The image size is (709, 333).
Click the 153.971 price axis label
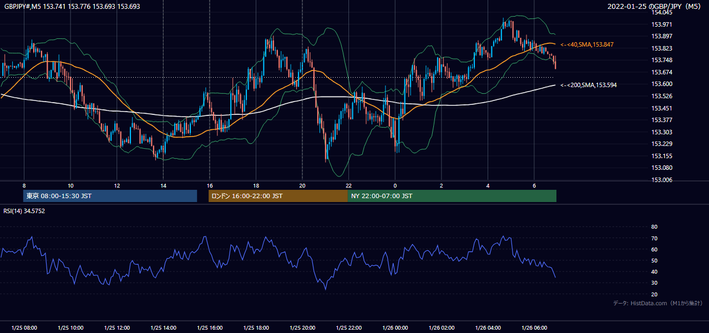click(662, 24)
